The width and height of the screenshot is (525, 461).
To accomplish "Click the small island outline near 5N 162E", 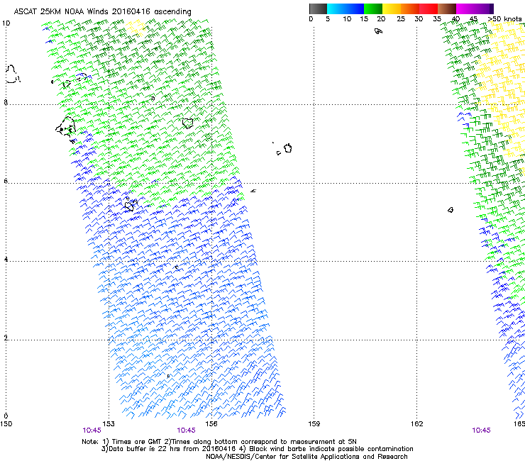I will [x=451, y=210].
